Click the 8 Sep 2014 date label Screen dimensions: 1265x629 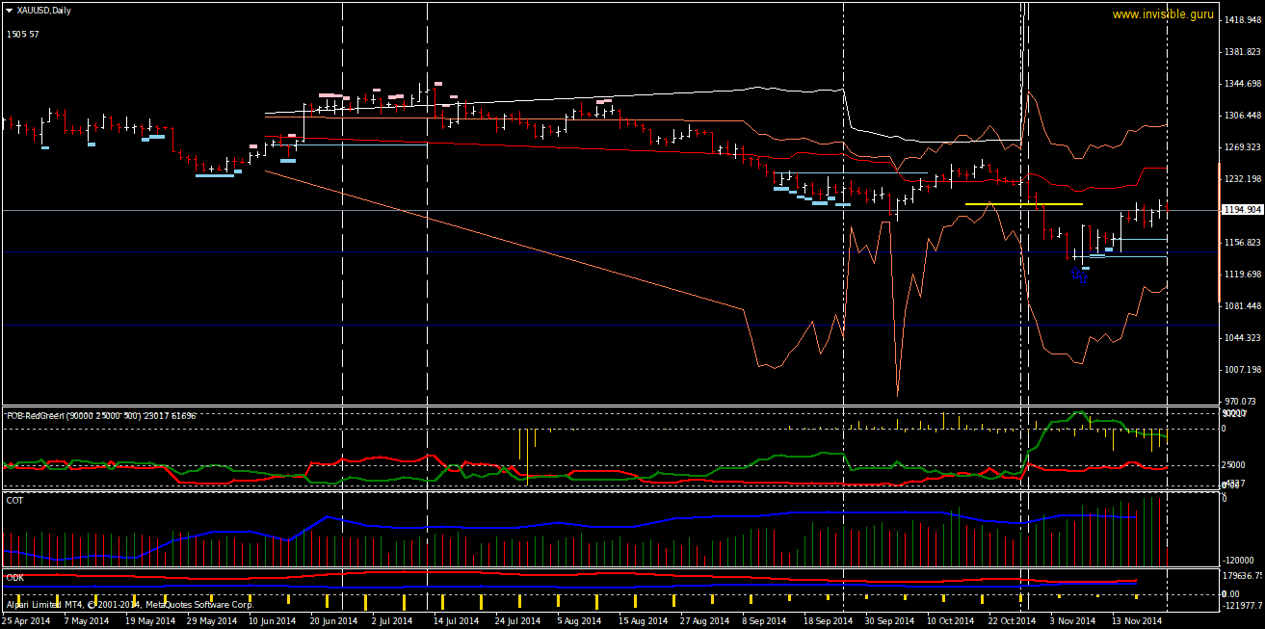click(762, 621)
